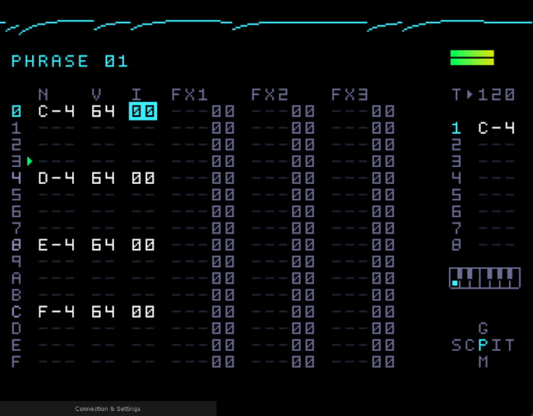Open Instrument view via I in navigation map
The height and width of the screenshot is (416, 533).
[x=496, y=345]
